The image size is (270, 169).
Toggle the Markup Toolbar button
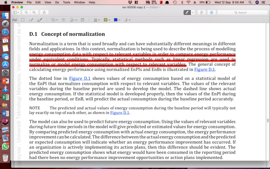coord(211,12)
